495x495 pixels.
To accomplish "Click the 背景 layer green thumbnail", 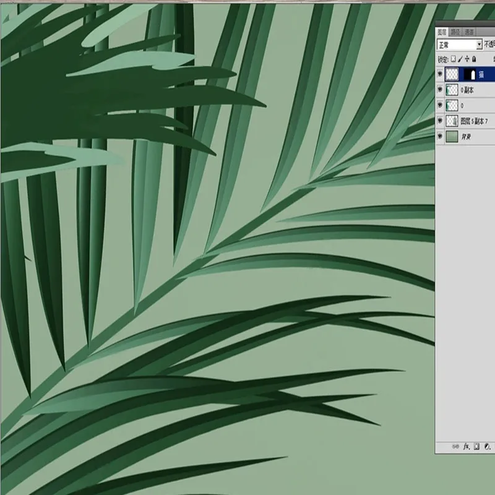I will tap(452, 137).
